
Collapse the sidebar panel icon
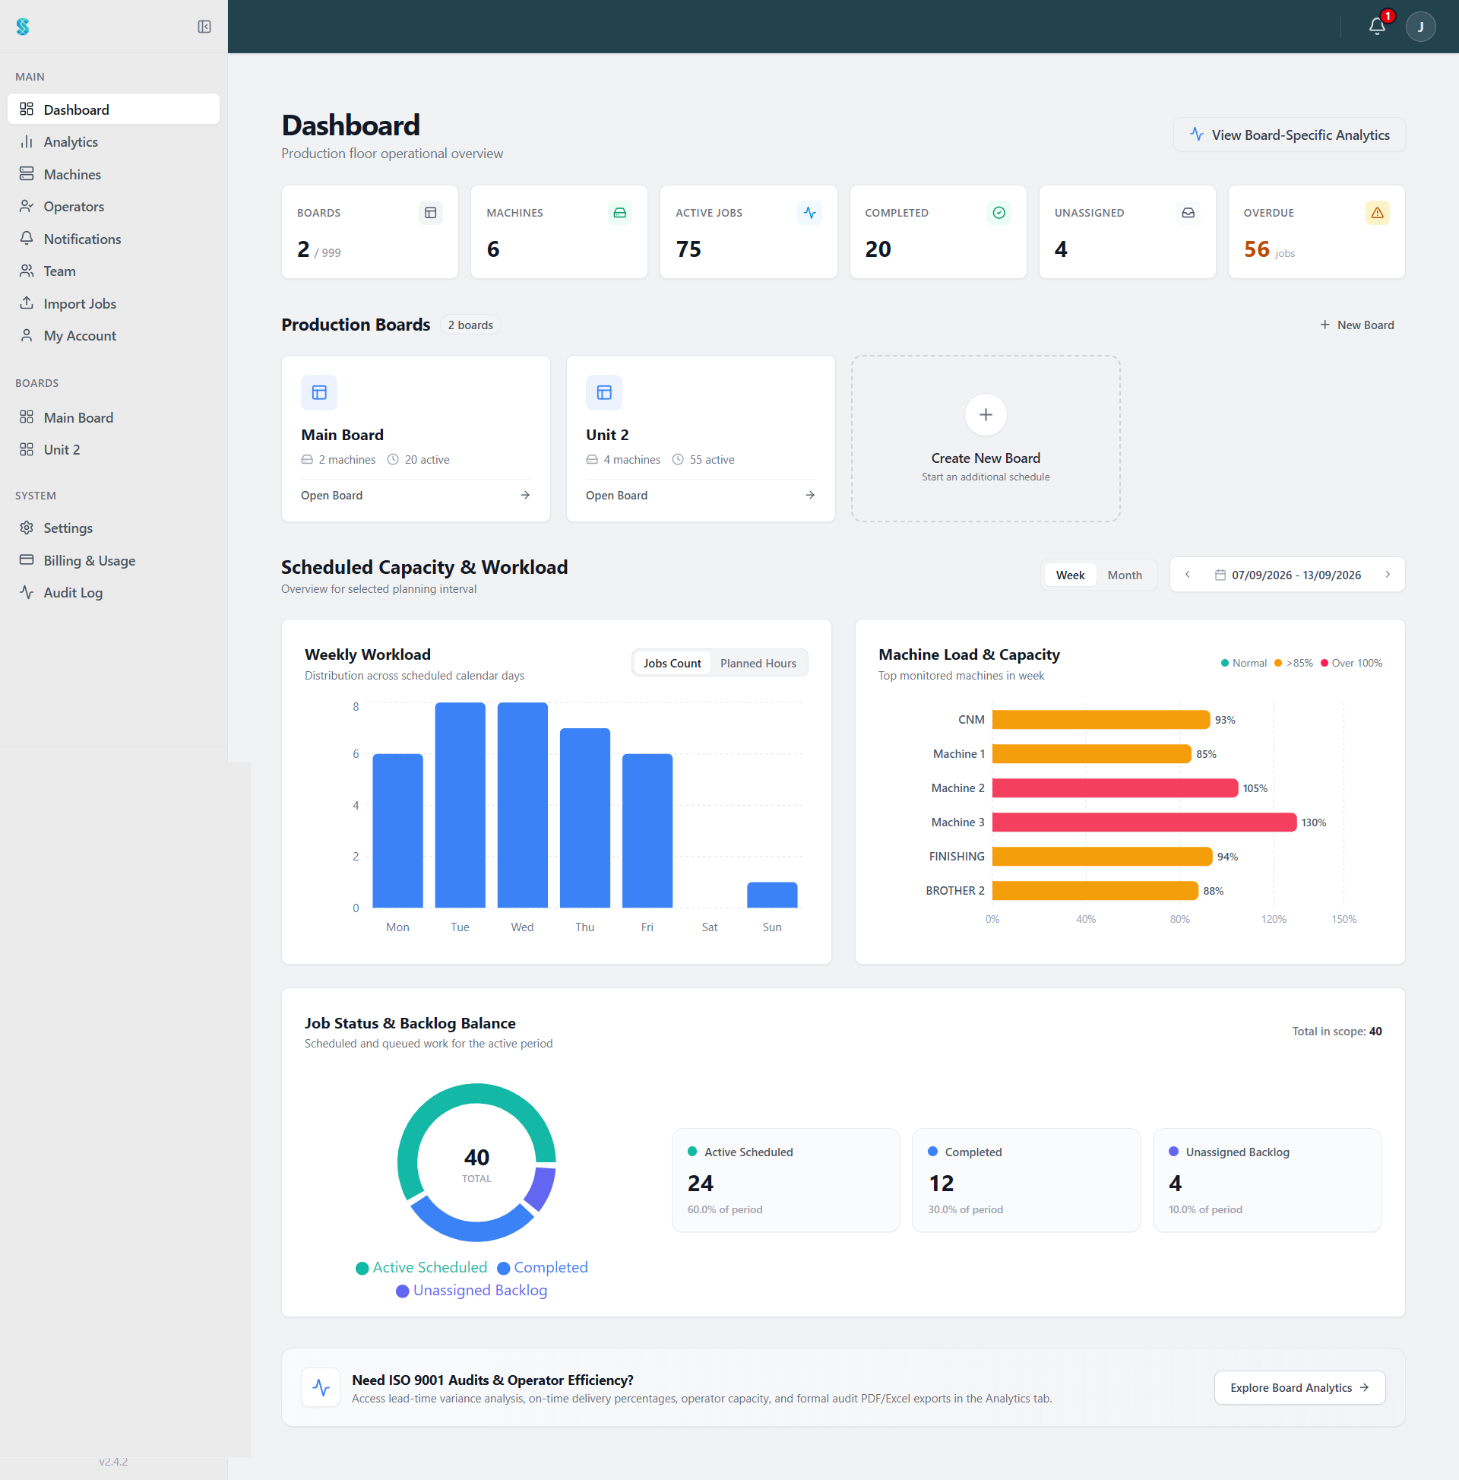(204, 27)
